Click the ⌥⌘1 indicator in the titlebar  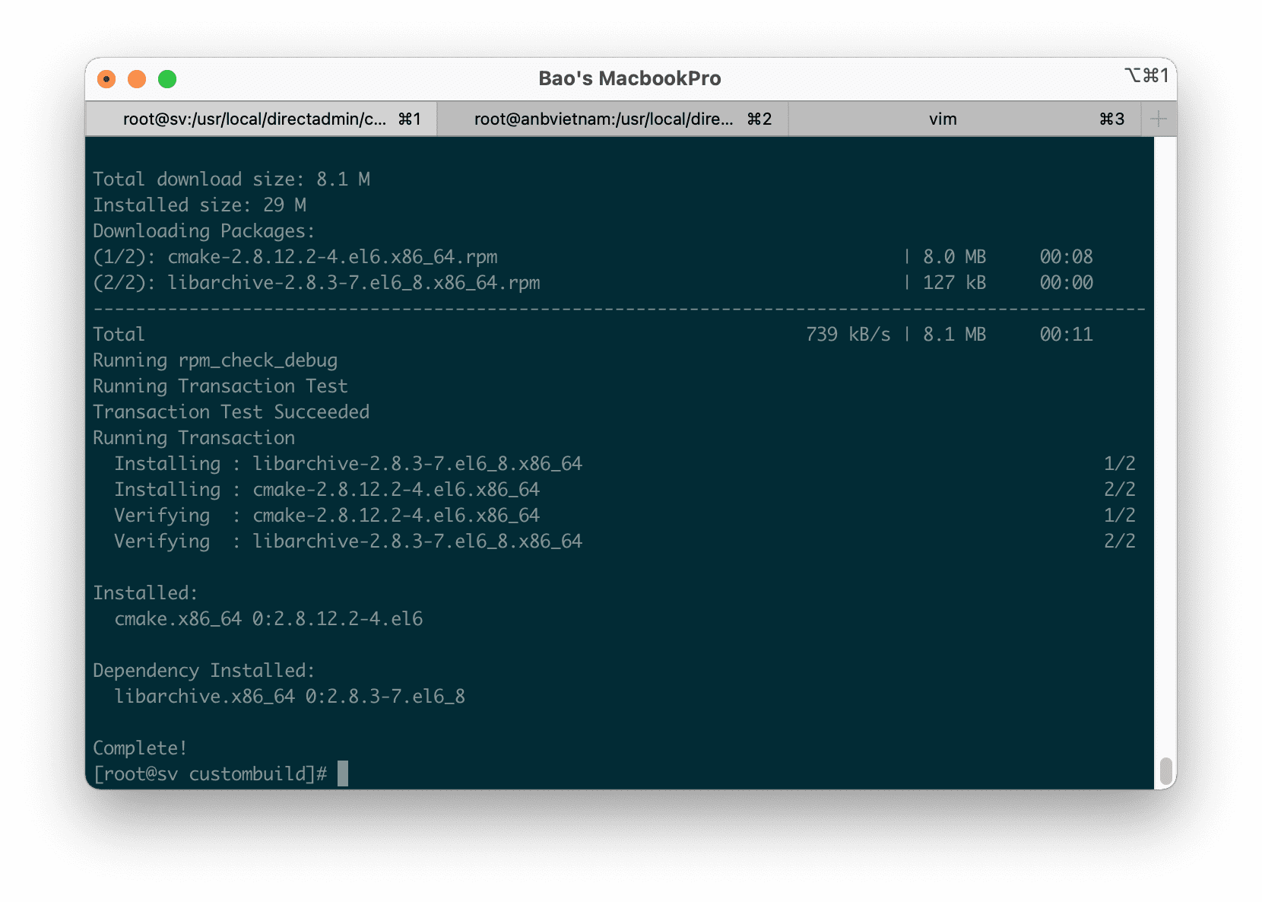[x=1147, y=76]
